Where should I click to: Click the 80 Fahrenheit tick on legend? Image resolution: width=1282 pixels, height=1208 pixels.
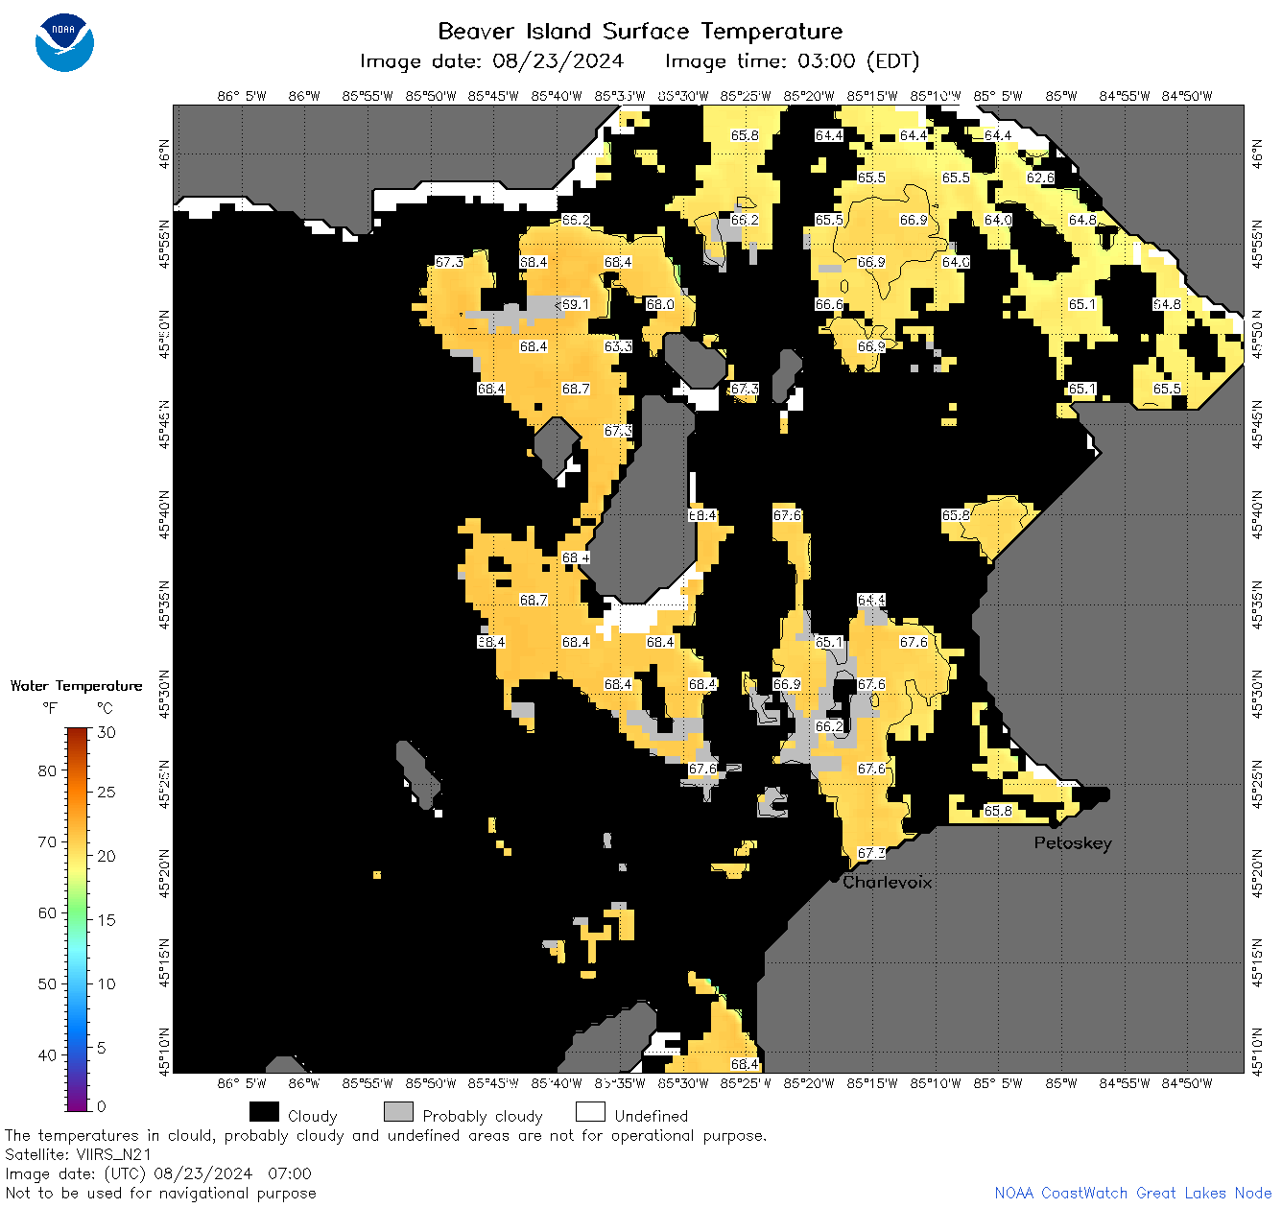click(47, 770)
